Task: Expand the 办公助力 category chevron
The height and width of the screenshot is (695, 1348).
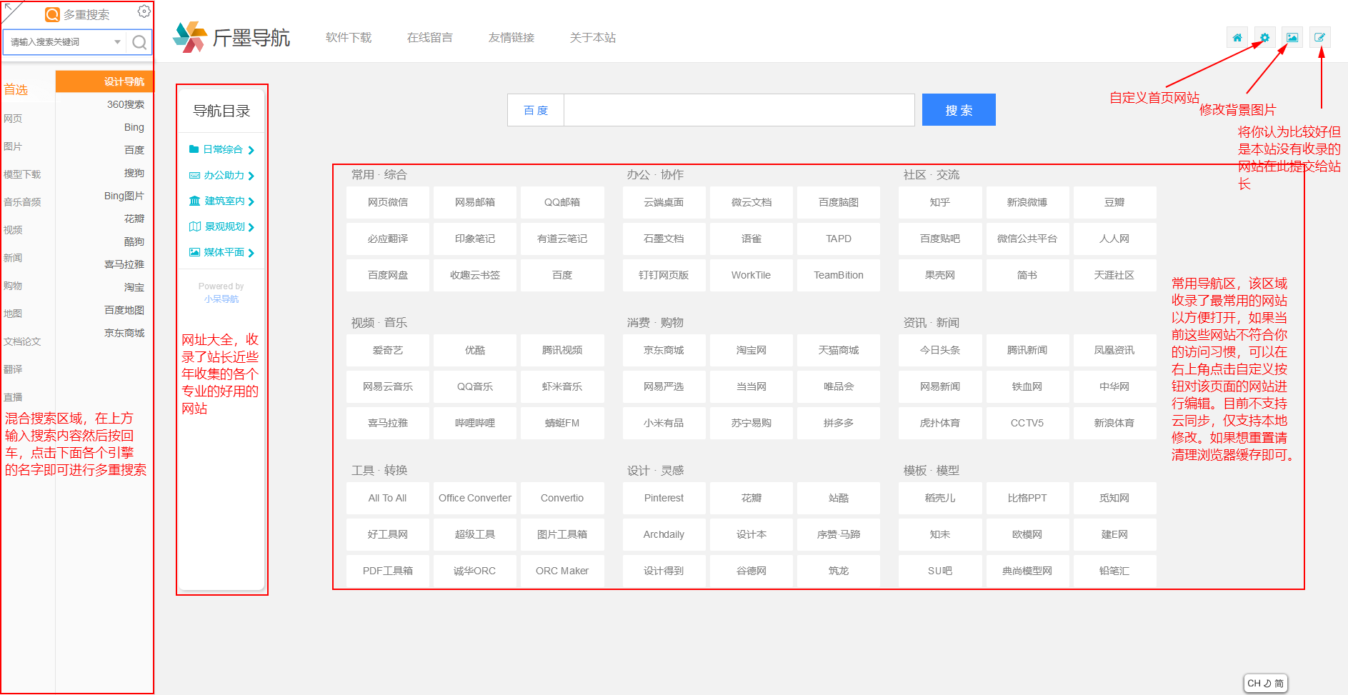Action: click(251, 176)
